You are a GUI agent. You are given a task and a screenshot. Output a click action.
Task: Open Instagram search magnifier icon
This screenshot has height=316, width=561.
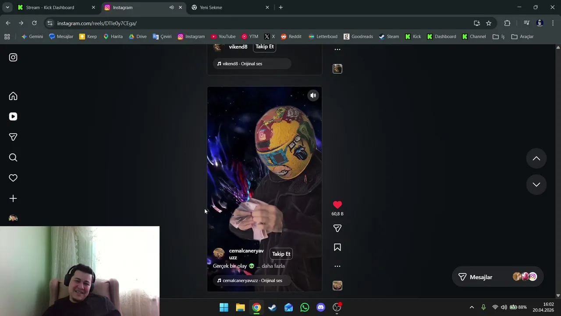coord(13,158)
